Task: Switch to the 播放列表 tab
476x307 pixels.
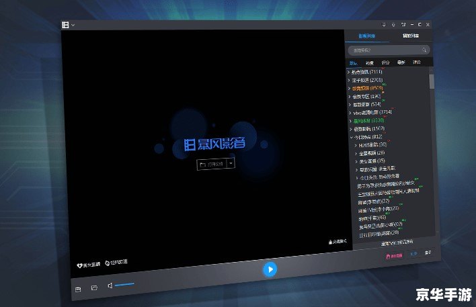Action: [411, 36]
